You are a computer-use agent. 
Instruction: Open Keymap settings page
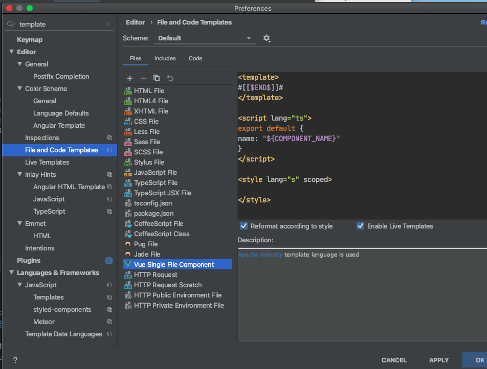30,40
